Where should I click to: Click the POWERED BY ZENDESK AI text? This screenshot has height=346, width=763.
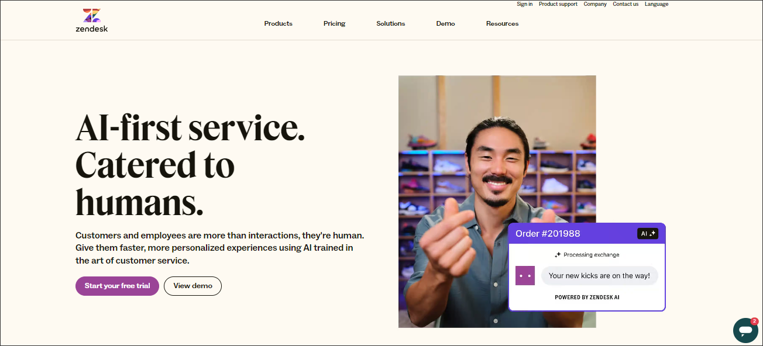coord(587,297)
